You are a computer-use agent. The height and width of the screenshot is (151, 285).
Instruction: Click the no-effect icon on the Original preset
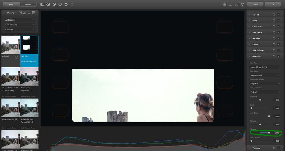click(17, 57)
